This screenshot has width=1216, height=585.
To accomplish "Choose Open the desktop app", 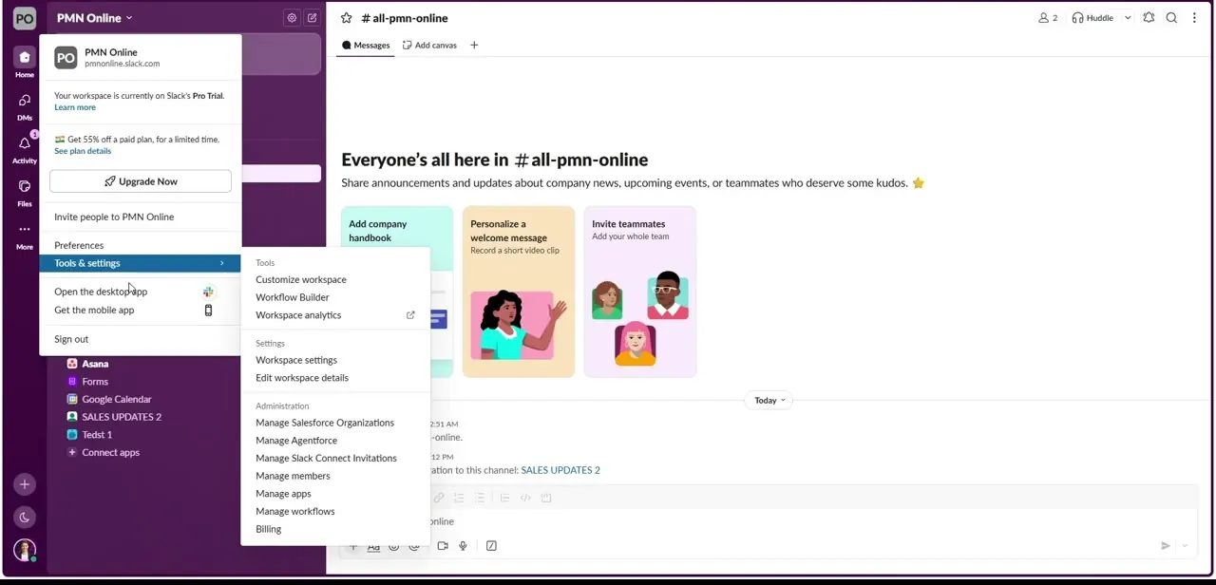I will (140, 292).
